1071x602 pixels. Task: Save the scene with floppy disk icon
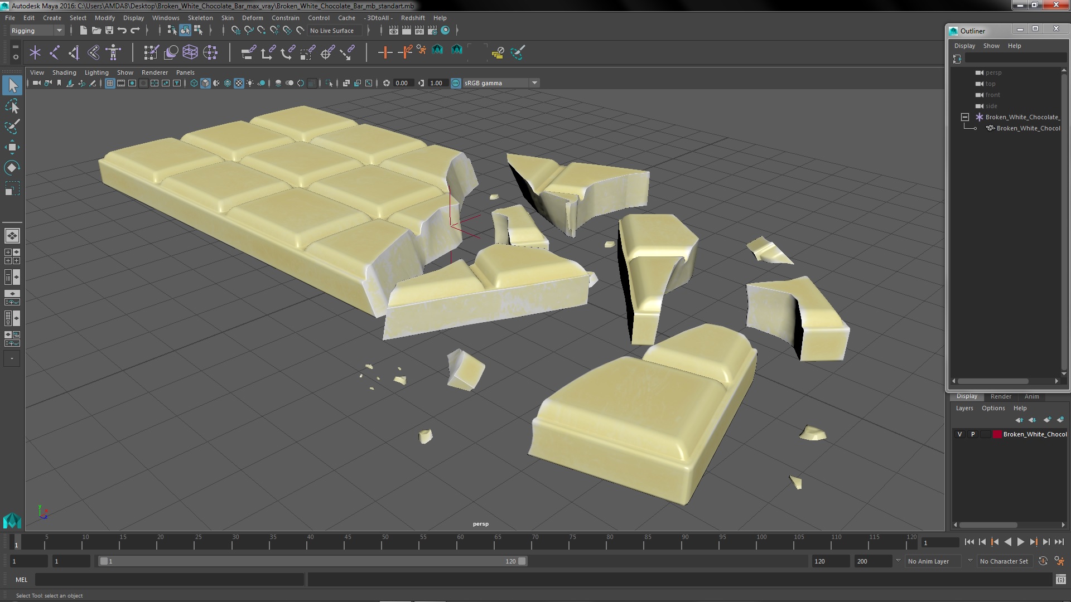109,31
